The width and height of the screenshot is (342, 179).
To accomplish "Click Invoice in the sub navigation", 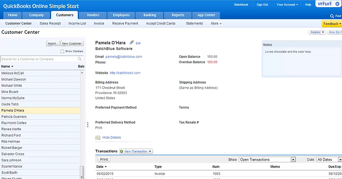I will click(99, 23).
